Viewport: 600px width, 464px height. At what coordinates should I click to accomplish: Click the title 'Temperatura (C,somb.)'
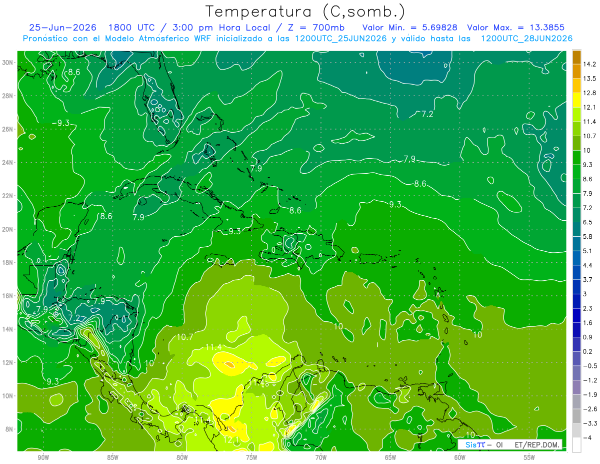305,11
